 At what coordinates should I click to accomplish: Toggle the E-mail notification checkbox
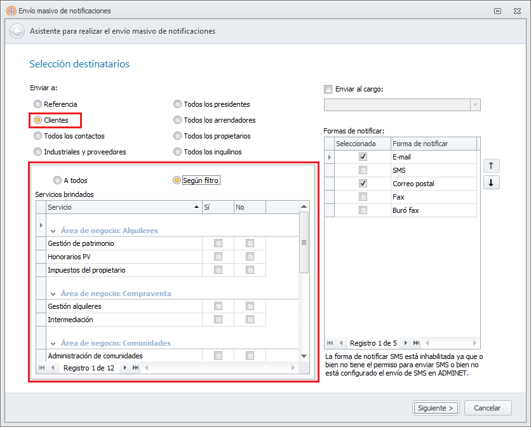(363, 157)
